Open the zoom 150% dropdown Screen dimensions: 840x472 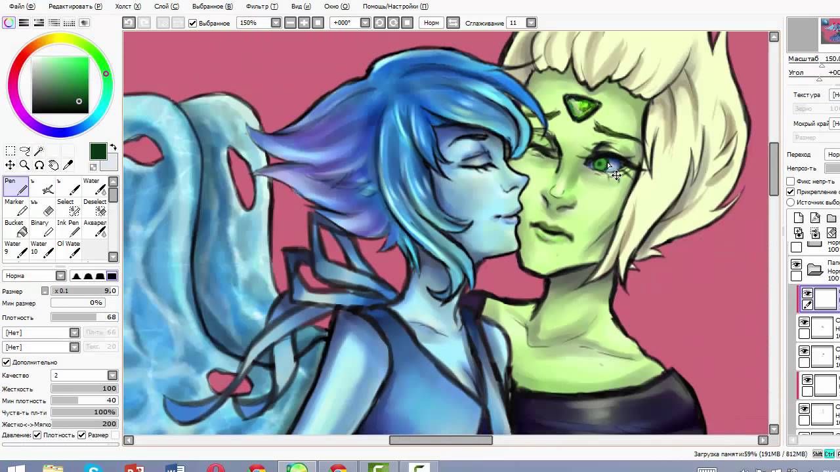click(x=276, y=23)
